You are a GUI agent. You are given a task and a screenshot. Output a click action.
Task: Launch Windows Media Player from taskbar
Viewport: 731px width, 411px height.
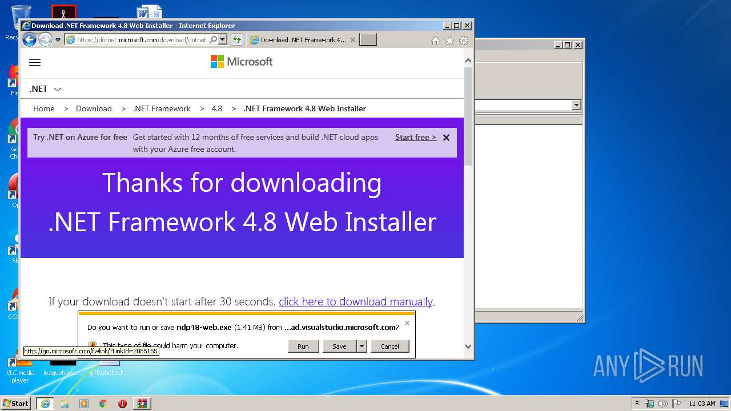tap(84, 404)
